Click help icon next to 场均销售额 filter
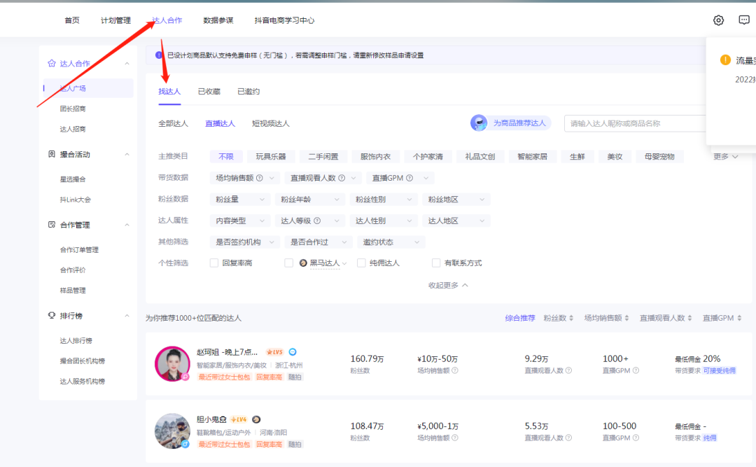 (260, 178)
